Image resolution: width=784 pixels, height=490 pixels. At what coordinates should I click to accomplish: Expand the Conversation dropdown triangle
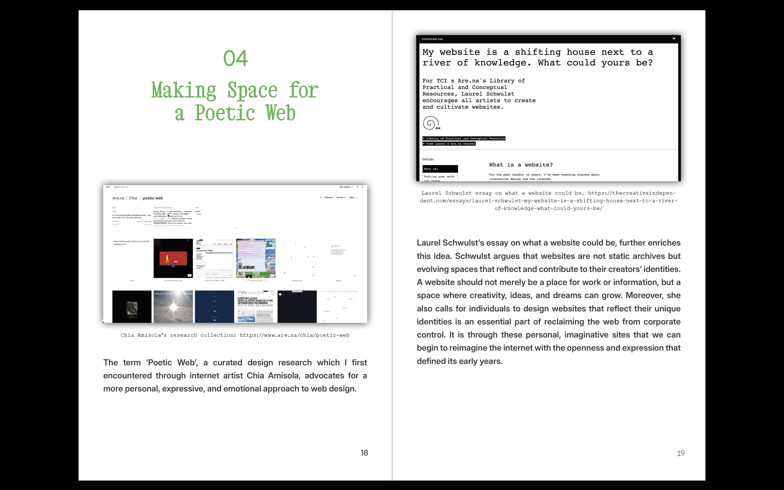pyautogui.click(x=674, y=39)
